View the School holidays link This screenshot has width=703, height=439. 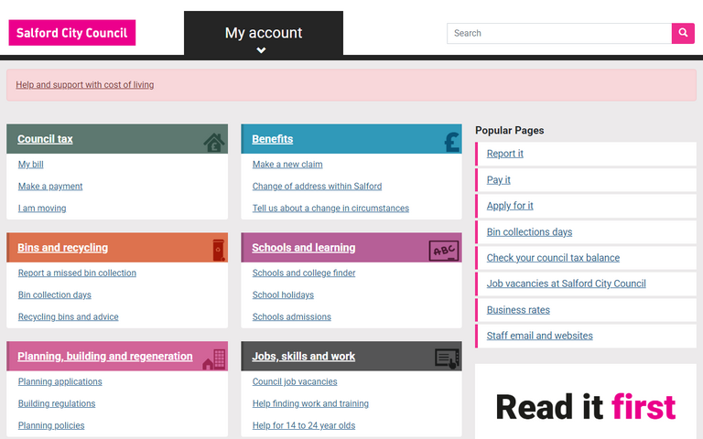click(283, 295)
